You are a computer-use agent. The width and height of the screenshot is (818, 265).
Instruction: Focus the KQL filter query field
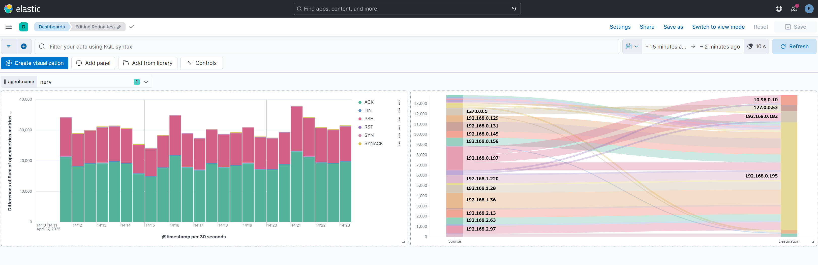tap(327, 47)
